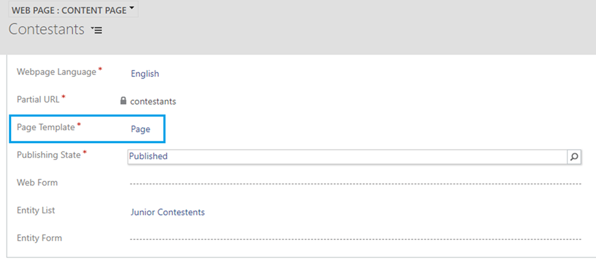The image size is (596, 259).
Task: Click the empty Entity Form field
Action: tap(355, 239)
